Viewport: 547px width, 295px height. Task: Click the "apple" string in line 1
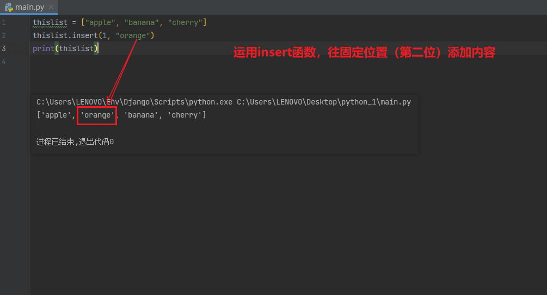[100, 23]
